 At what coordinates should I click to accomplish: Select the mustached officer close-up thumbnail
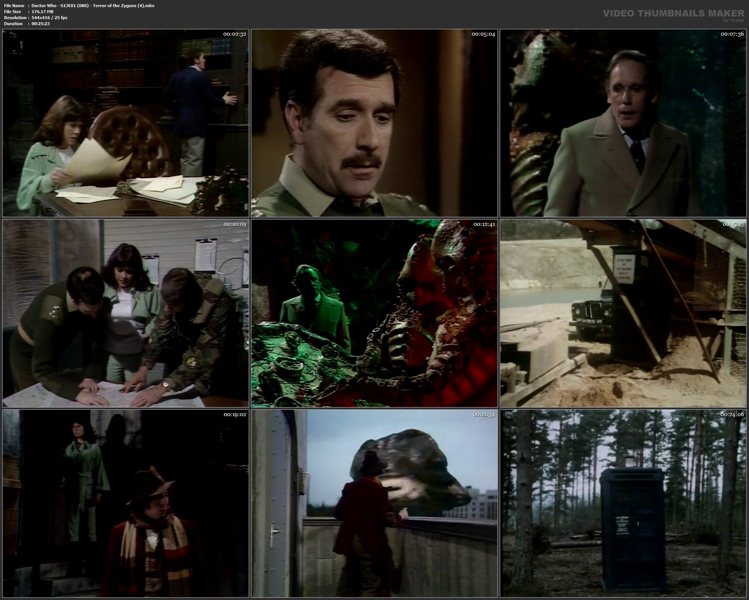click(x=374, y=123)
